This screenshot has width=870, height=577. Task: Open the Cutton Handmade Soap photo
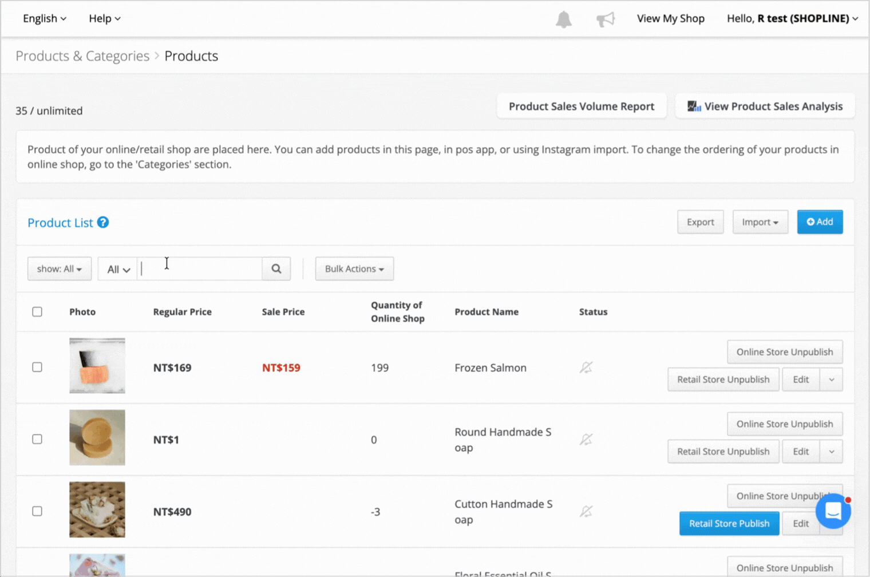point(97,509)
